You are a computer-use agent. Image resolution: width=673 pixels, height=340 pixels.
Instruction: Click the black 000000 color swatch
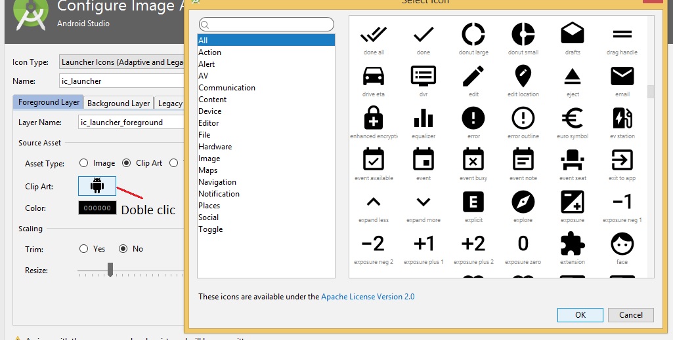click(97, 208)
